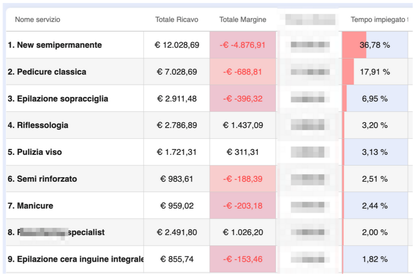Click the Totale Ricavo column header
417x274 pixels.
[177, 20]
